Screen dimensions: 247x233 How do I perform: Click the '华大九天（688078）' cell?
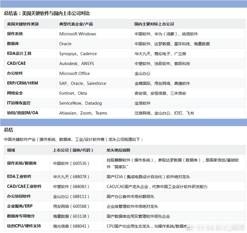71,177
